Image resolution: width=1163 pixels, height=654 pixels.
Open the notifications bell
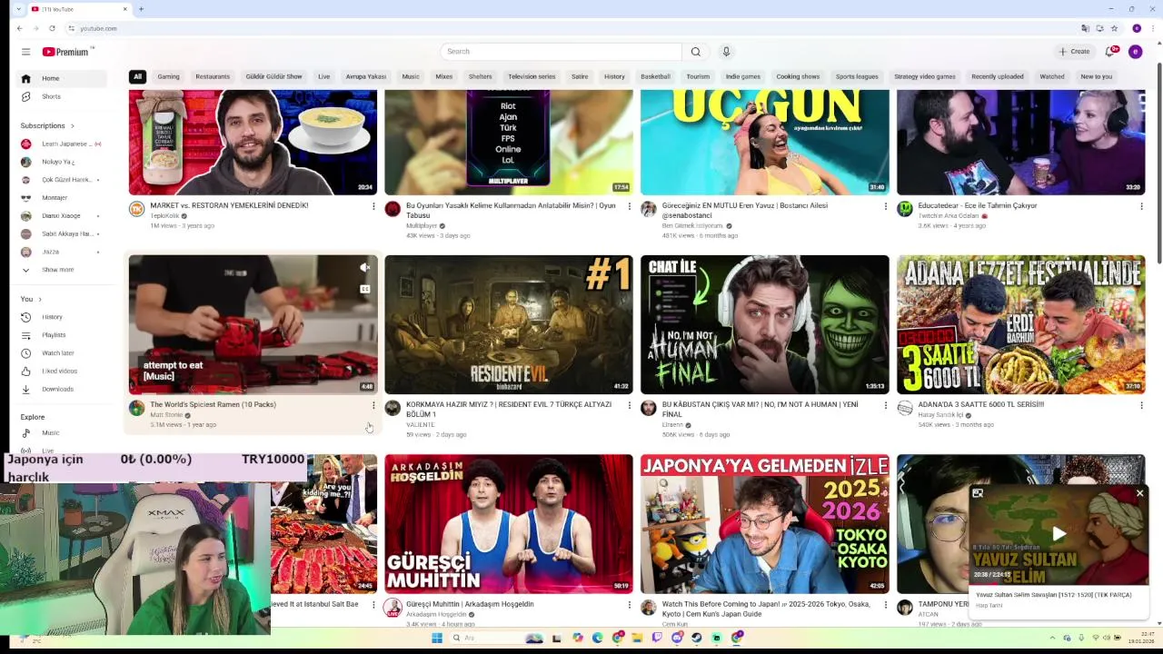1109,52
